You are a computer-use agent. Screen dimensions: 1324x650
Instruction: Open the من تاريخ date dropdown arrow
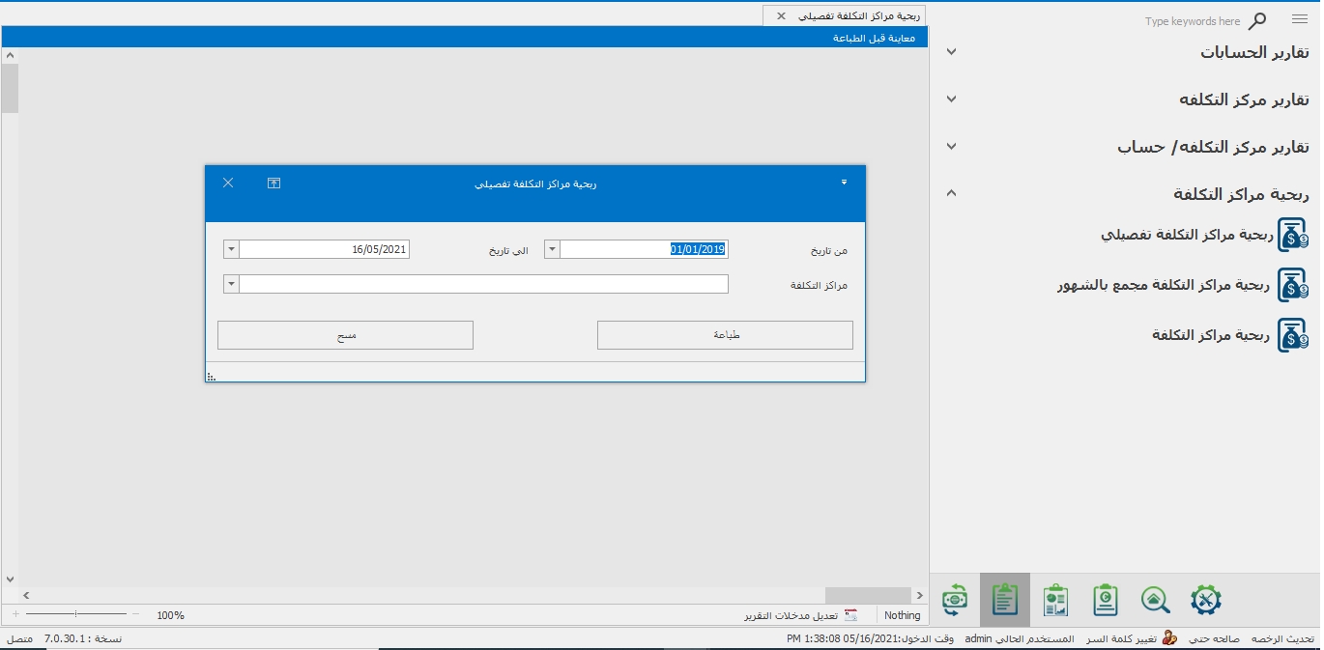[x=552, y=249]
